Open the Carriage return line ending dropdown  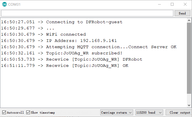click(117, 112)
